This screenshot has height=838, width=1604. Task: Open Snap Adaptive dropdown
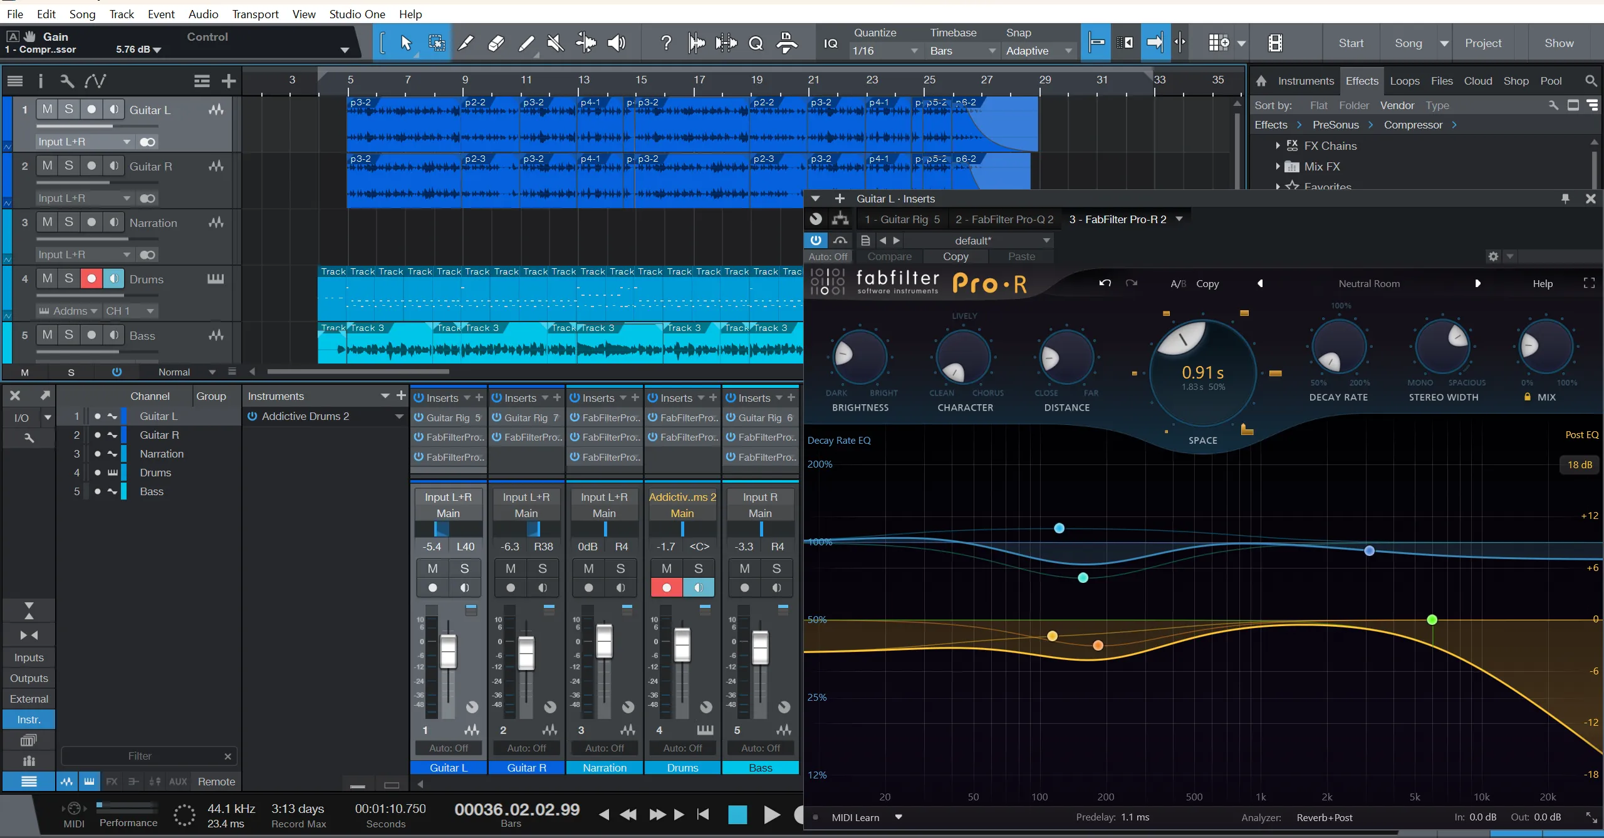tap(1039, 51)
